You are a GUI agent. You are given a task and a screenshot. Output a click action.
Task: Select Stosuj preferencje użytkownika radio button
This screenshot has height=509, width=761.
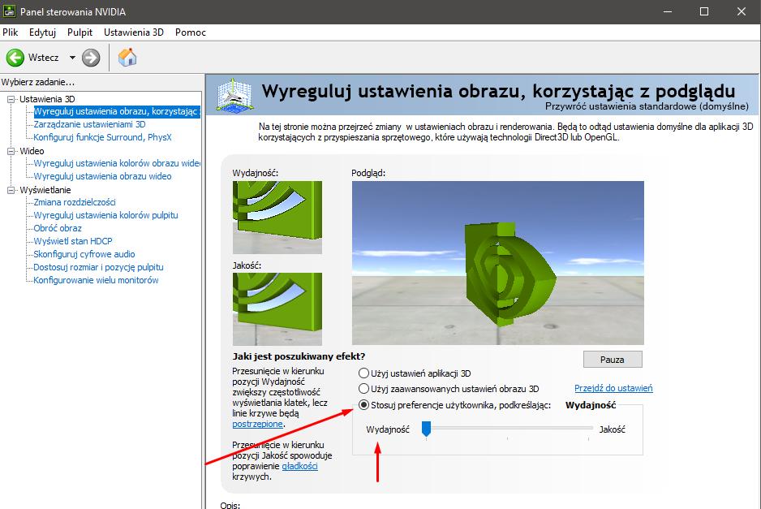point(363,404)
